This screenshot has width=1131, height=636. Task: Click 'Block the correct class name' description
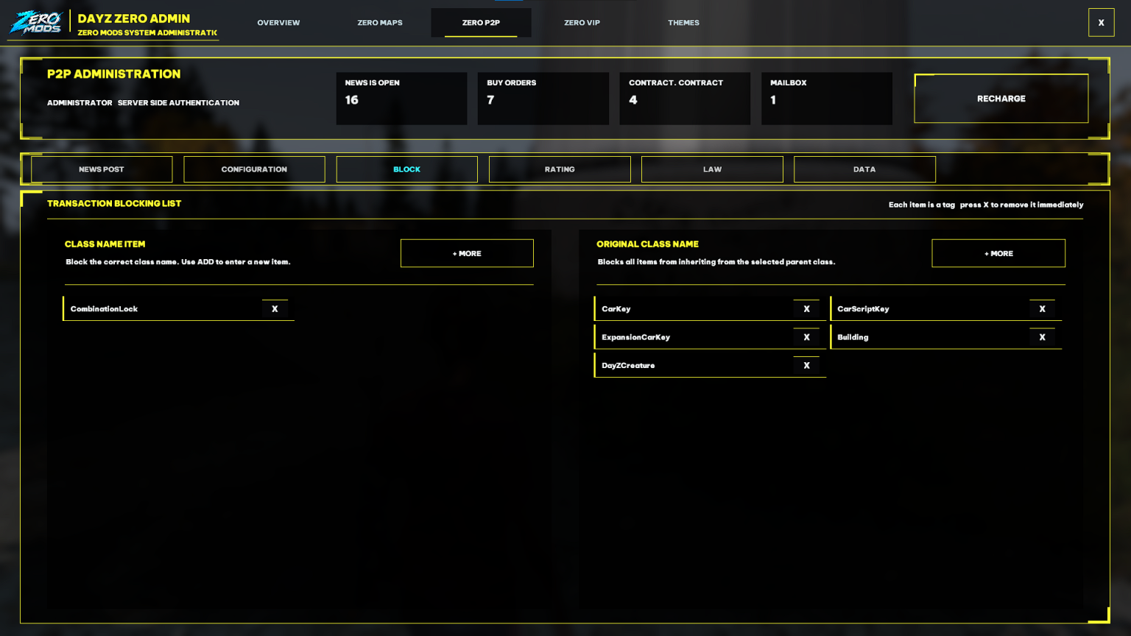click(x=178, y=262)
